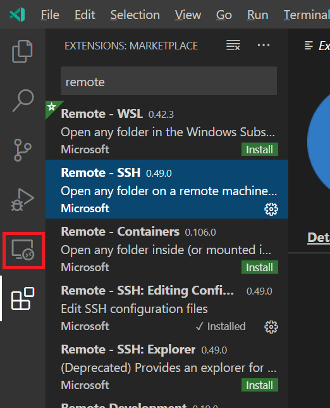Click the Details tab in extension page
Screen dimensions: 330x408
click(x=319, y=238)
